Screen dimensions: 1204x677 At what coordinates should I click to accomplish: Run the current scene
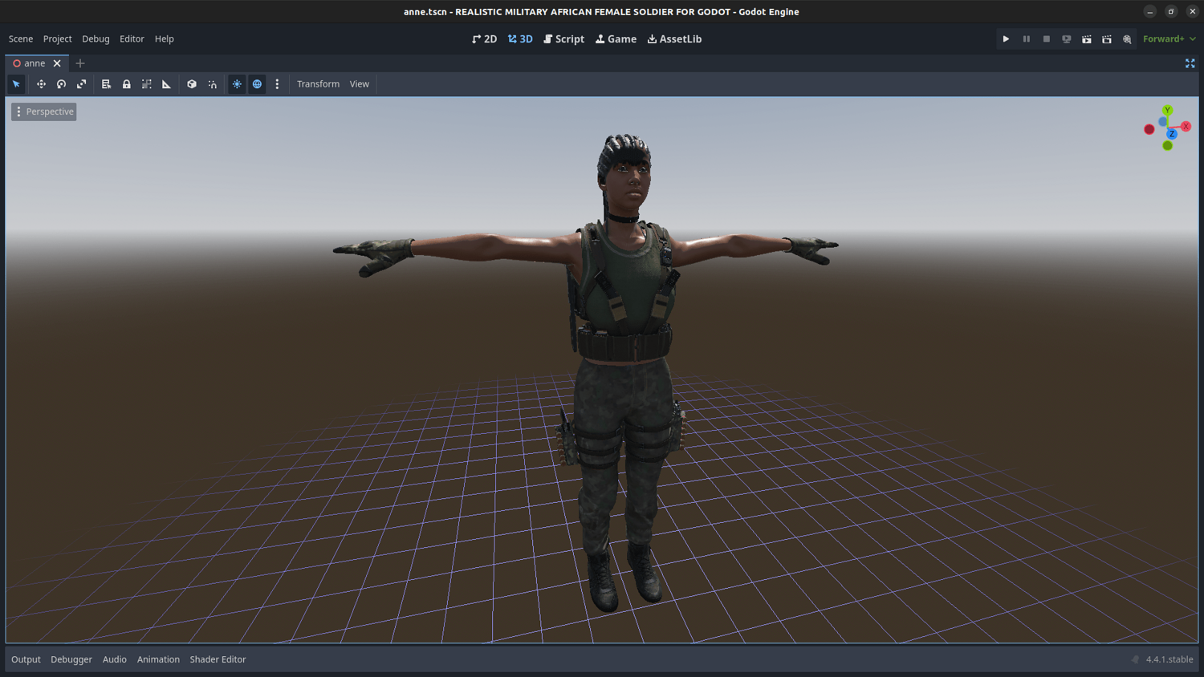point(1086,39)
